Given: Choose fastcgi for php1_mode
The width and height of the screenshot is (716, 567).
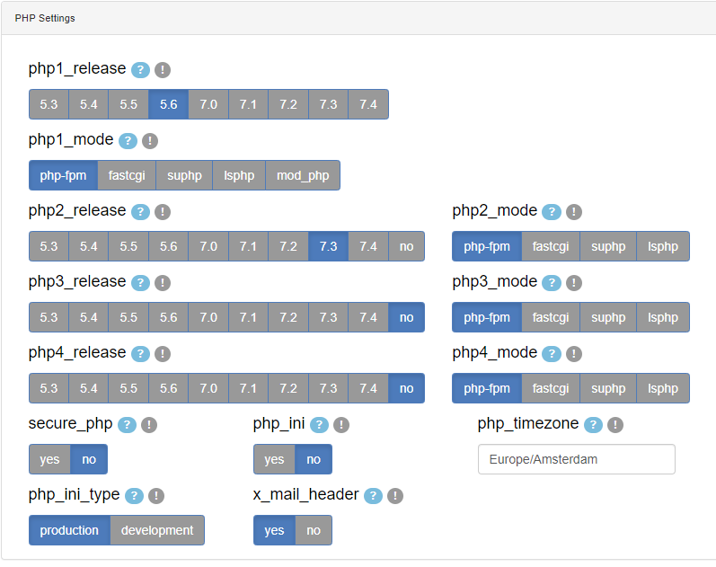Looking at the screenshot, I should [127, 175].
